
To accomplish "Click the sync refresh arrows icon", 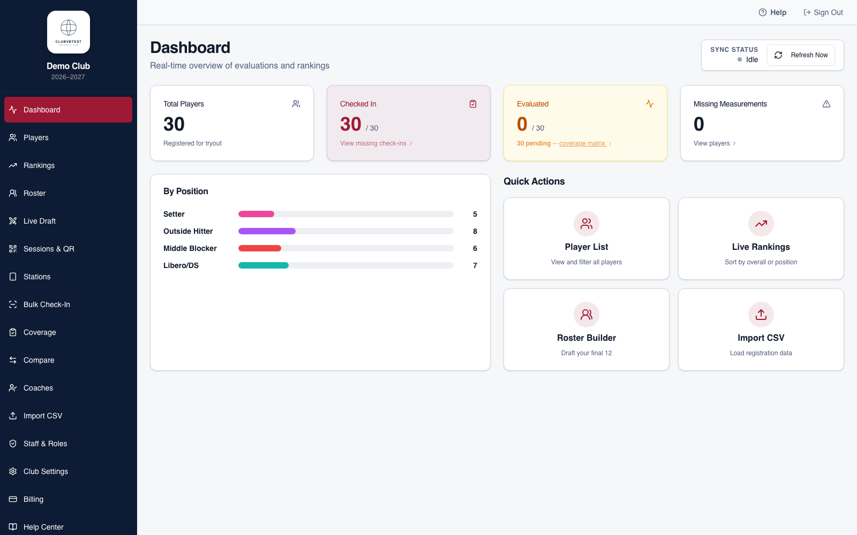I will coord(778,55).
